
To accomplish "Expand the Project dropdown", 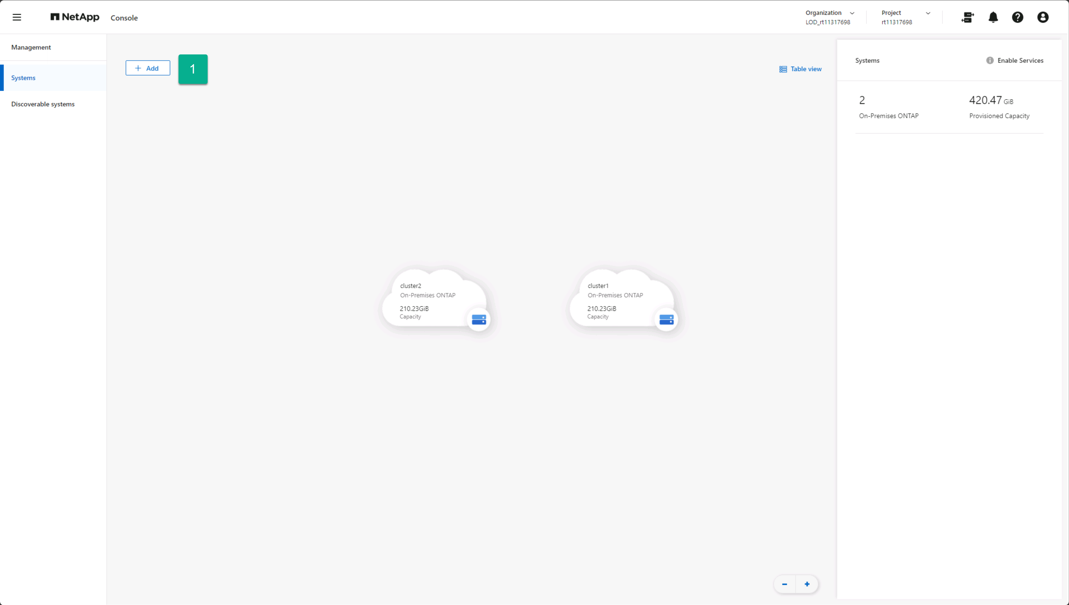I will point(928,13).
